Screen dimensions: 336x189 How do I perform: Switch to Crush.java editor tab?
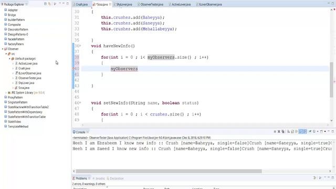pos(80,4)
